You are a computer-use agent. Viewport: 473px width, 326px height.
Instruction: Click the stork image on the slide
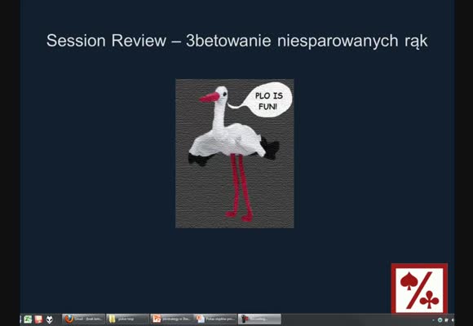pos(235,153)
